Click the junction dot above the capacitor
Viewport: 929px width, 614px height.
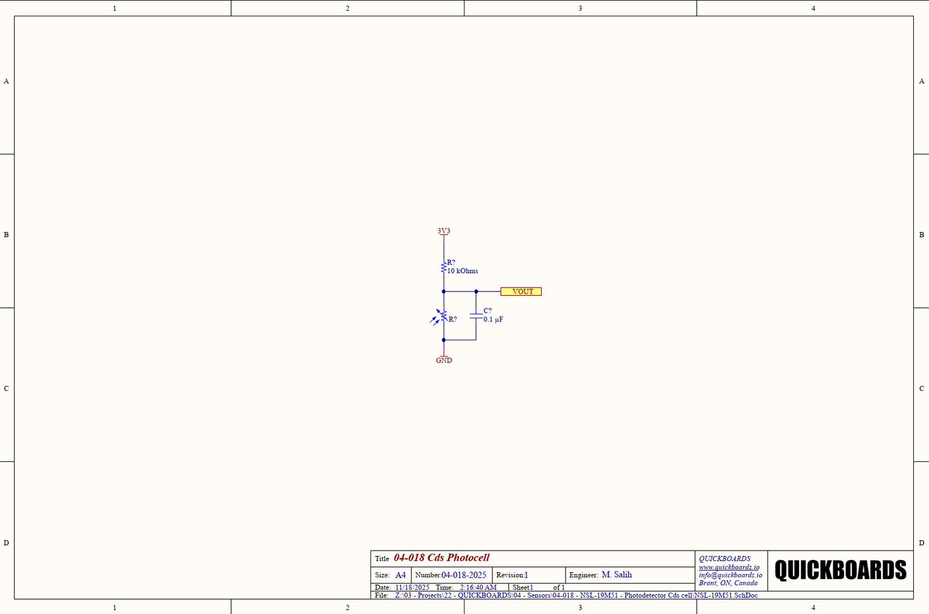tap(476, 292)
